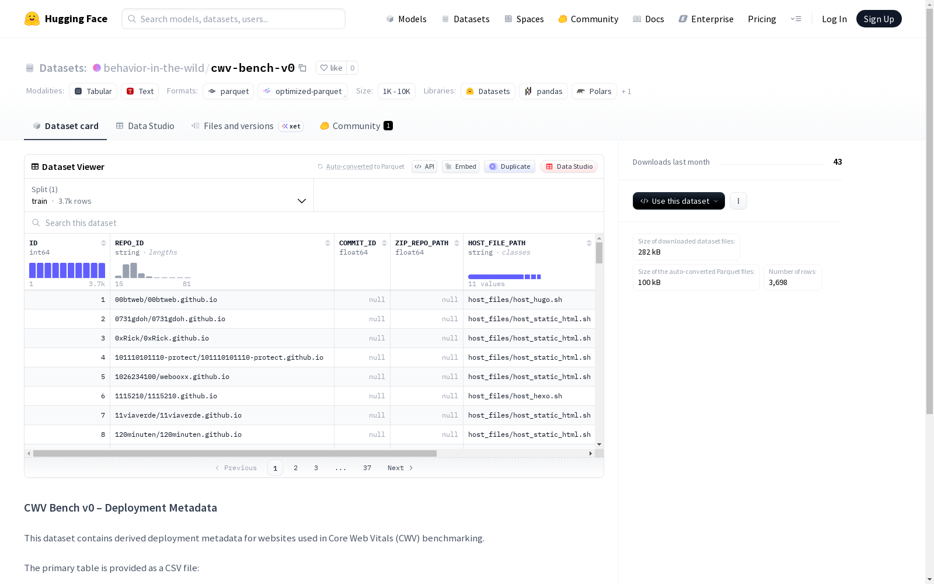Open the Models navigation item
The image size is (934, 584).
coord(406,19)
